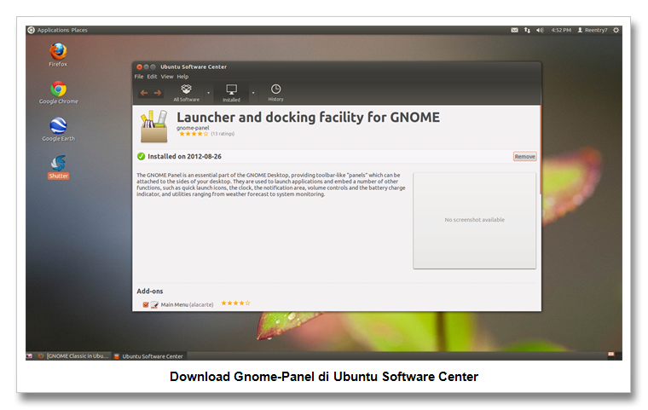Close the Ubuntu Software Center window
648x410 pixels.
(139, 67)
